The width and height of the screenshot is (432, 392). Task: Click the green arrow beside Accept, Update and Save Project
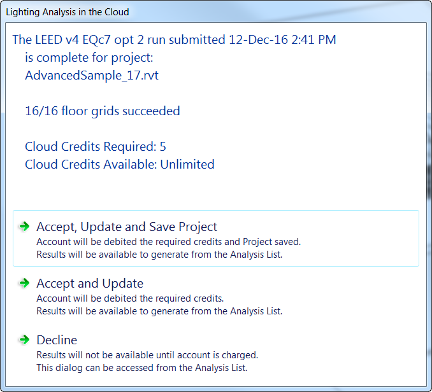coord(25,226)
